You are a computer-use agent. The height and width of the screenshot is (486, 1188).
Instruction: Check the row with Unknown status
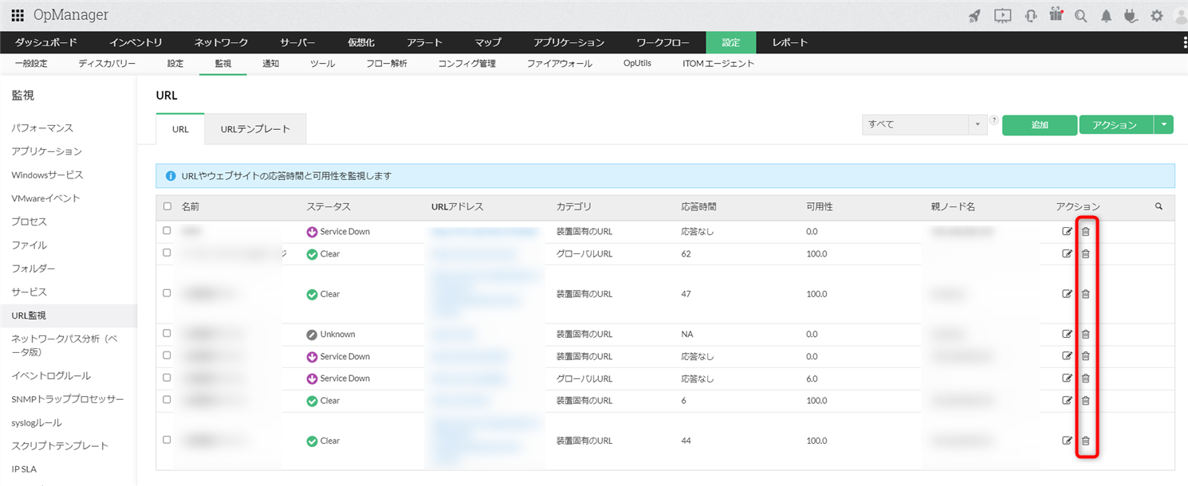click(x=167, y=333)
